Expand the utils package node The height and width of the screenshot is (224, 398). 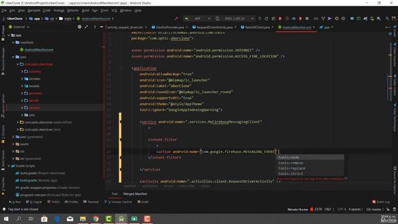pyautogui.click(x=22, y=115)
